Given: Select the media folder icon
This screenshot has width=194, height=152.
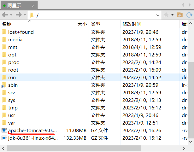Looking at the screenshot, I should pyautogui.click(x=4, y=40).
